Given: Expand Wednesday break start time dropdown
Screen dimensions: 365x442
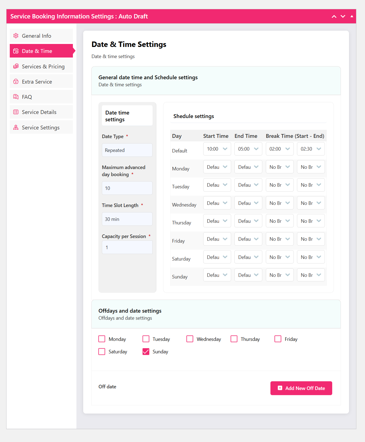Looking at the screenshot, I should click(x=279, y=203).
